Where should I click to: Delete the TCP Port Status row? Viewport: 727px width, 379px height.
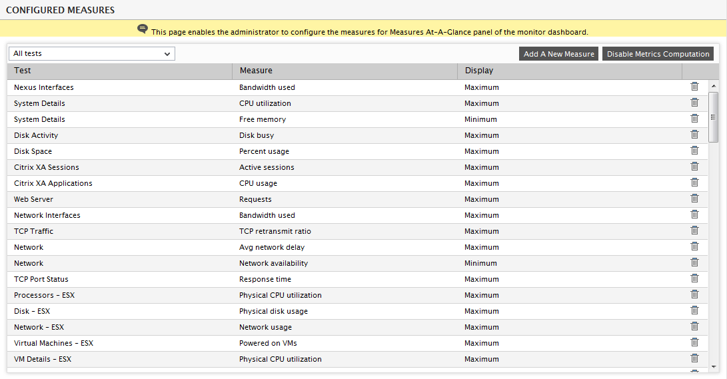(694, 278)
